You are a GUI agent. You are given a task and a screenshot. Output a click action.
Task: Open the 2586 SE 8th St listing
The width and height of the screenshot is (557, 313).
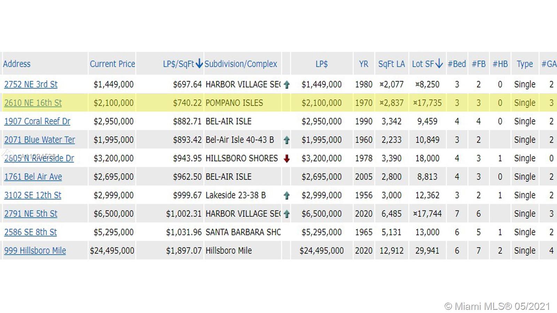coord(30,232)
